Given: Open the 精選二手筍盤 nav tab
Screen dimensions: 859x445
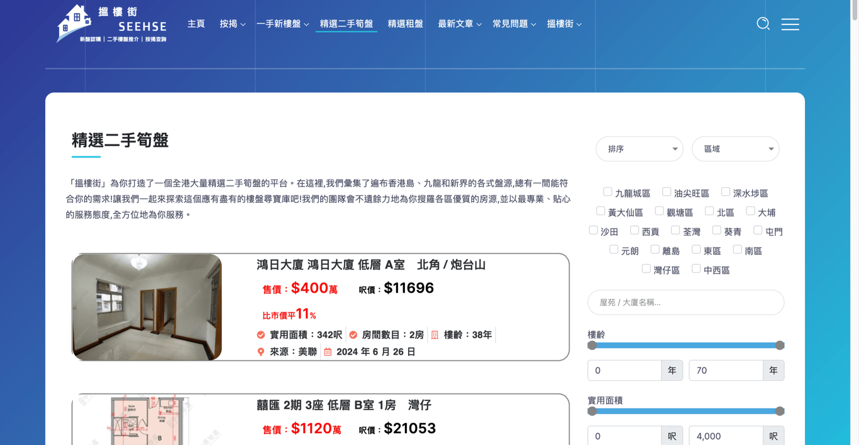Looking at the screenshot, I should [346, 24].
